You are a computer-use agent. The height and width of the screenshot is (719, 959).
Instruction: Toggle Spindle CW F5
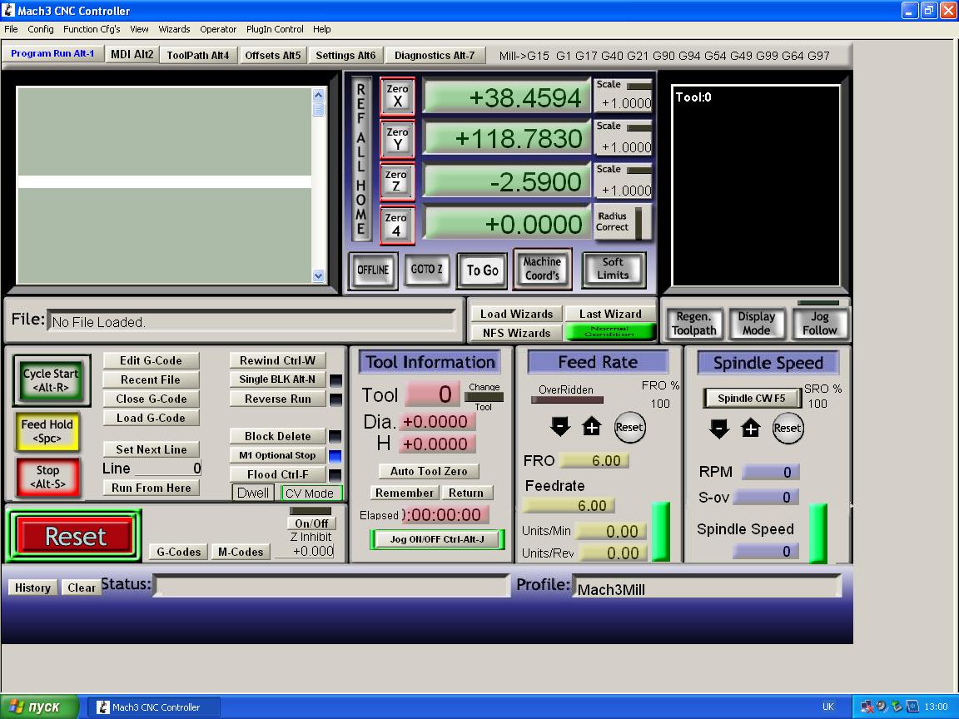[751, 398]
